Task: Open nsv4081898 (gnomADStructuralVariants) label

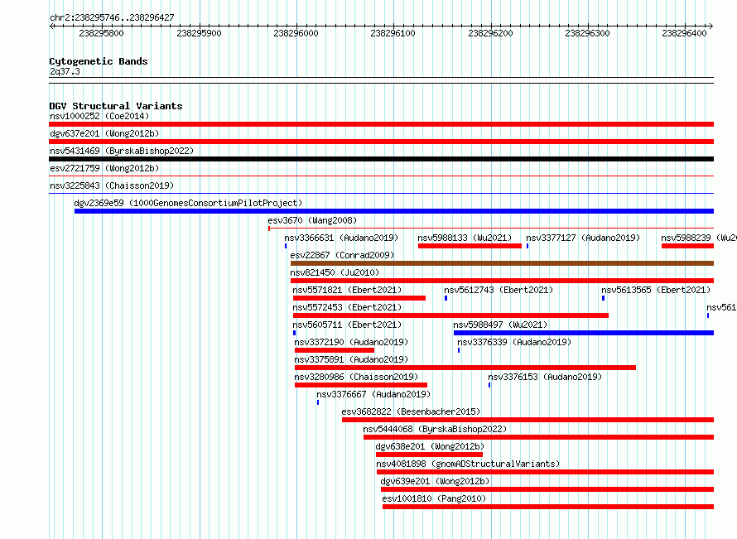Action: coord(469,464)
